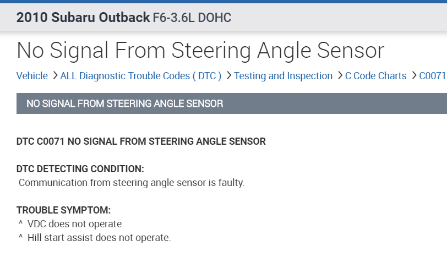Click the gray NO SIGNAL section header bar

[231, 103]
